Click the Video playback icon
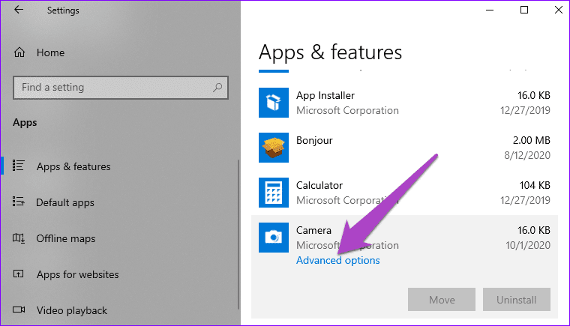570x326 pixels. pos(19,310)
